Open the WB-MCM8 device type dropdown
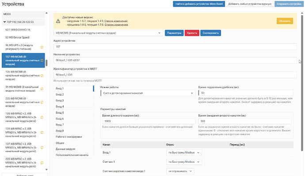The image size is (305, 176). (x=108, y=33)
